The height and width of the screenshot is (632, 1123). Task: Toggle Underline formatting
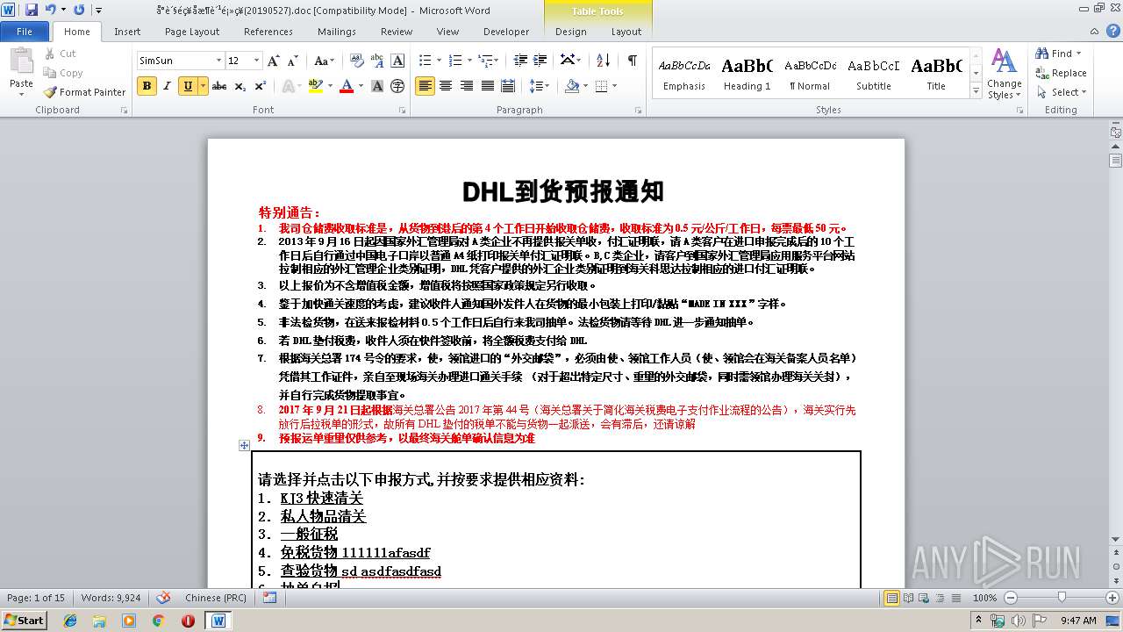pyautogui.click(x=187, y=86)
